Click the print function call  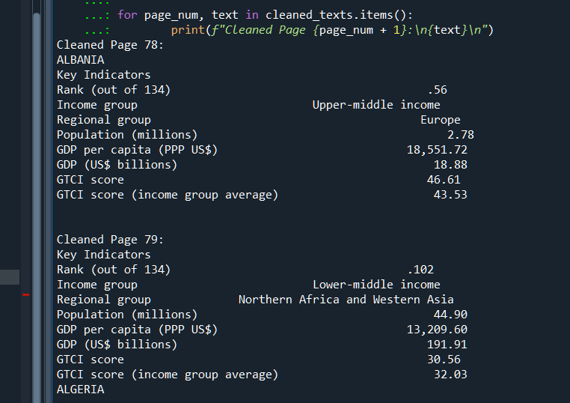[188, 30]
